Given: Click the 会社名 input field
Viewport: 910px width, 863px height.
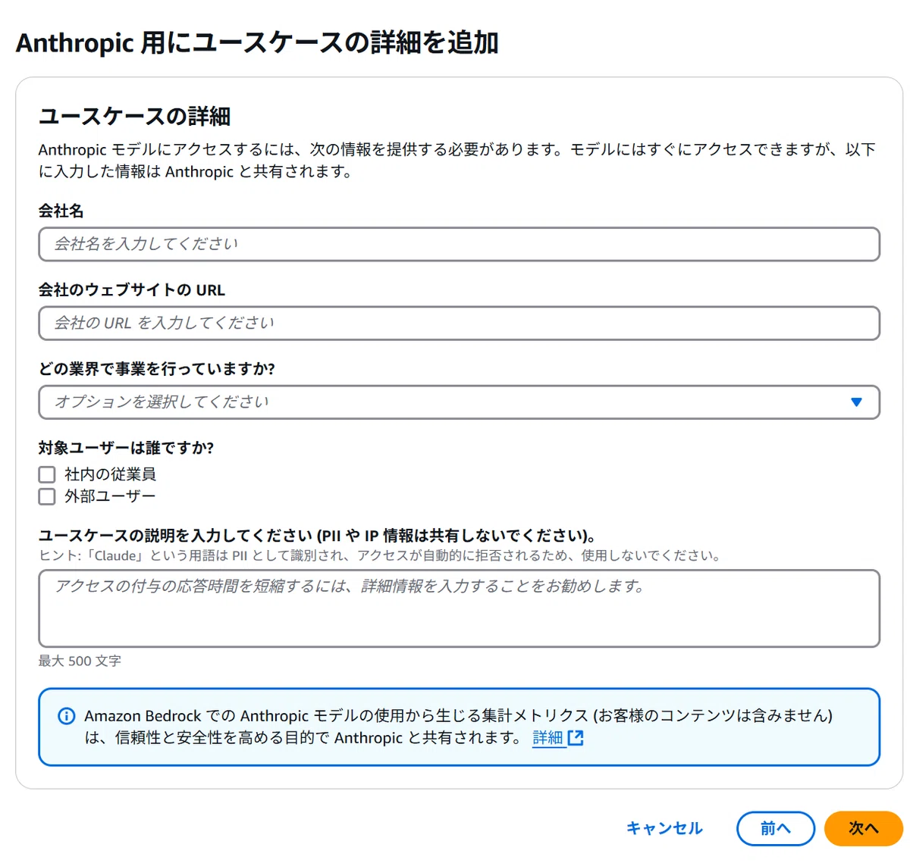Looking at the screenshot, I should click(x=459, y=244).
